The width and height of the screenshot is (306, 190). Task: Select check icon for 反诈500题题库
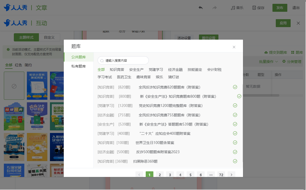coord(235,152)
